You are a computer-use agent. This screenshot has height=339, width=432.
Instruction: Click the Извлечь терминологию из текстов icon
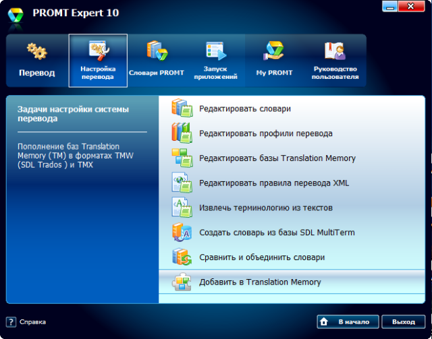182,208
